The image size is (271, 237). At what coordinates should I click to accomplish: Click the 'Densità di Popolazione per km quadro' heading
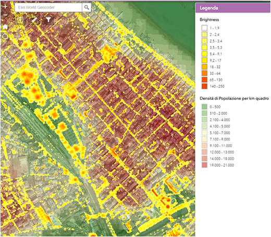[x=234, y=99]
